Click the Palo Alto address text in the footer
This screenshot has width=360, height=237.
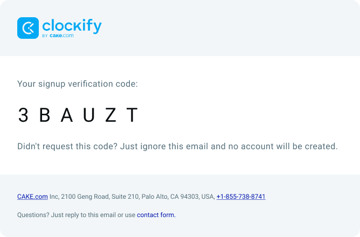tap(155, 197)
